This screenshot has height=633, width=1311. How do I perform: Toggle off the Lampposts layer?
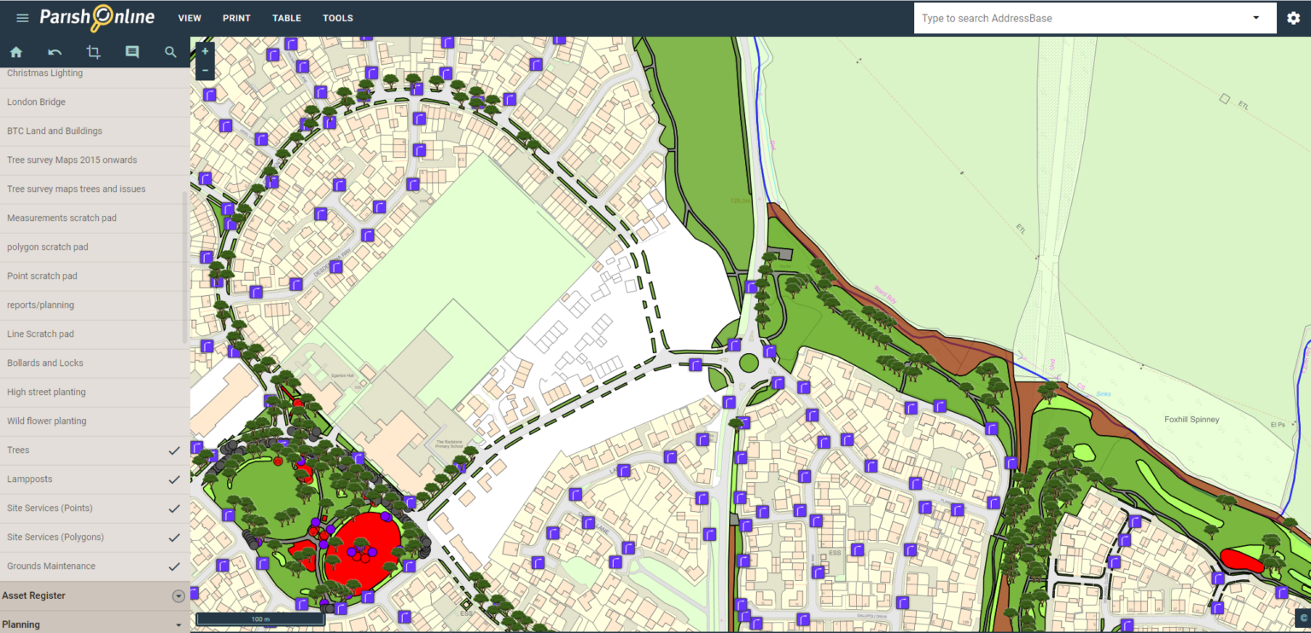pyautogui.click(x=174, y=479)
